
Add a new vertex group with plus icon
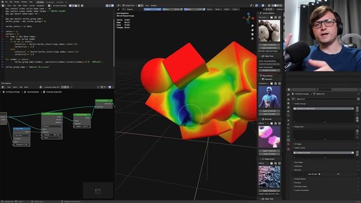point(357,108)
